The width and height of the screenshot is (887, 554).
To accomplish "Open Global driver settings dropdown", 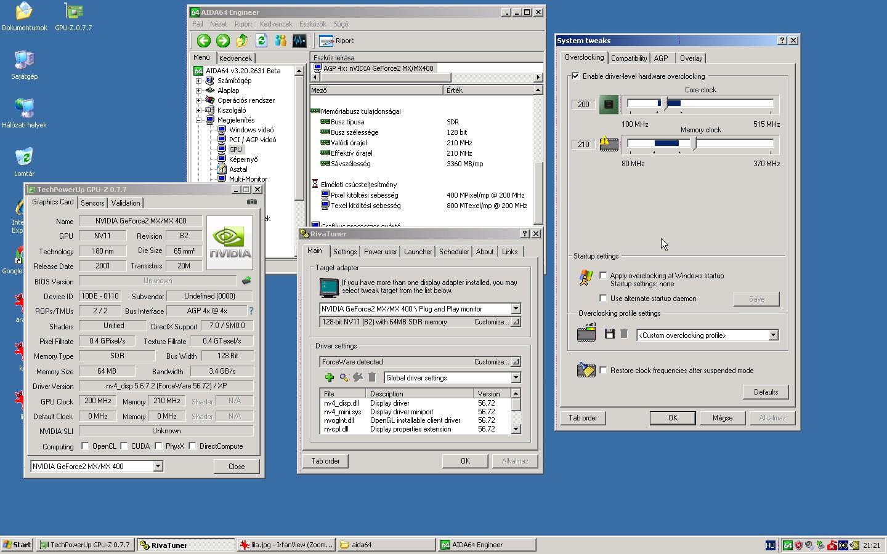I will click(516, 378).
